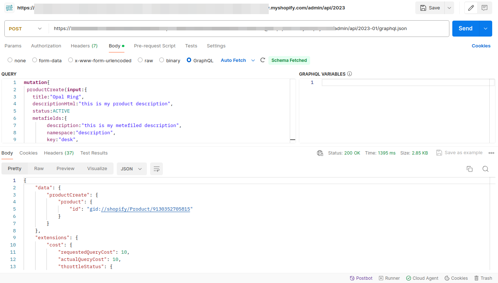498x283 pixels.
Task: Click the Cookies link at right
Action: point(481,46)
